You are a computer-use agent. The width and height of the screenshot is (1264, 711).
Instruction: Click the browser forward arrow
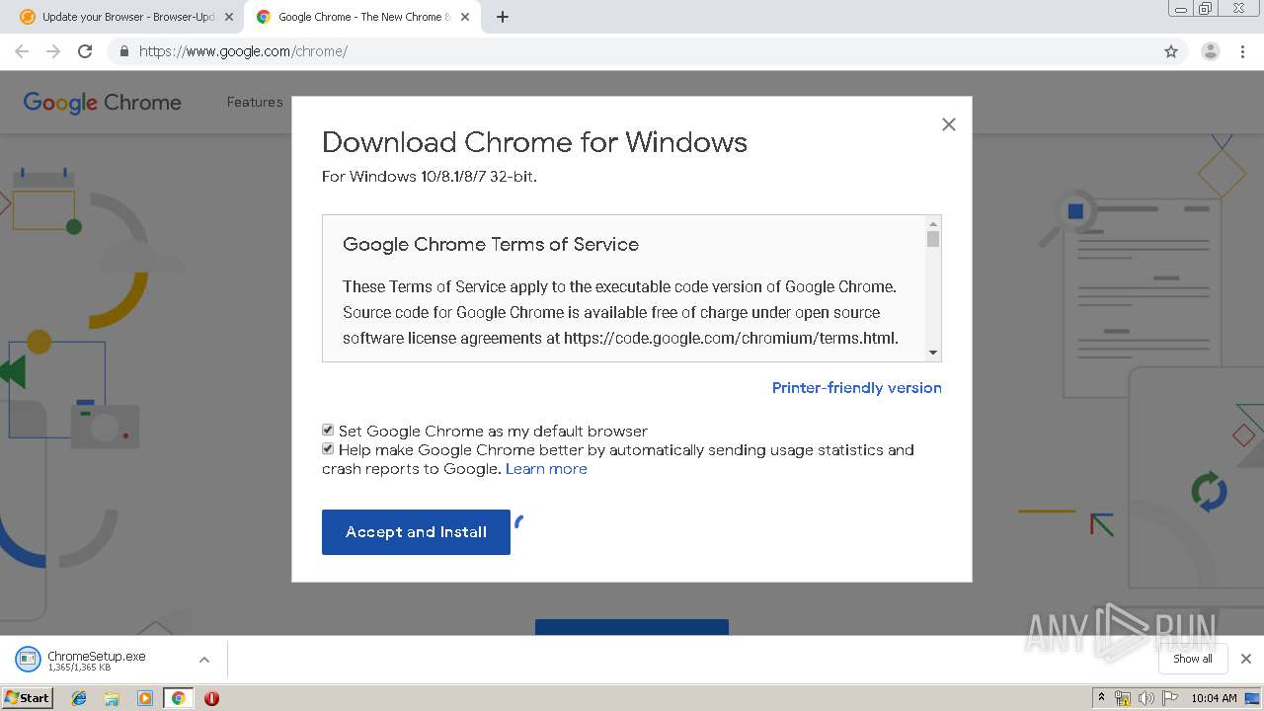point(53,51)
